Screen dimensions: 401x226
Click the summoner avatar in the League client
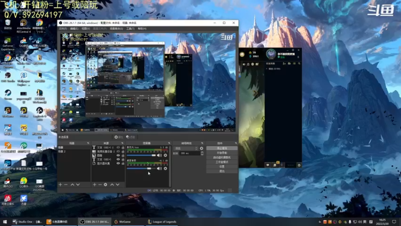pyautogui.click(x=271, y=54)
